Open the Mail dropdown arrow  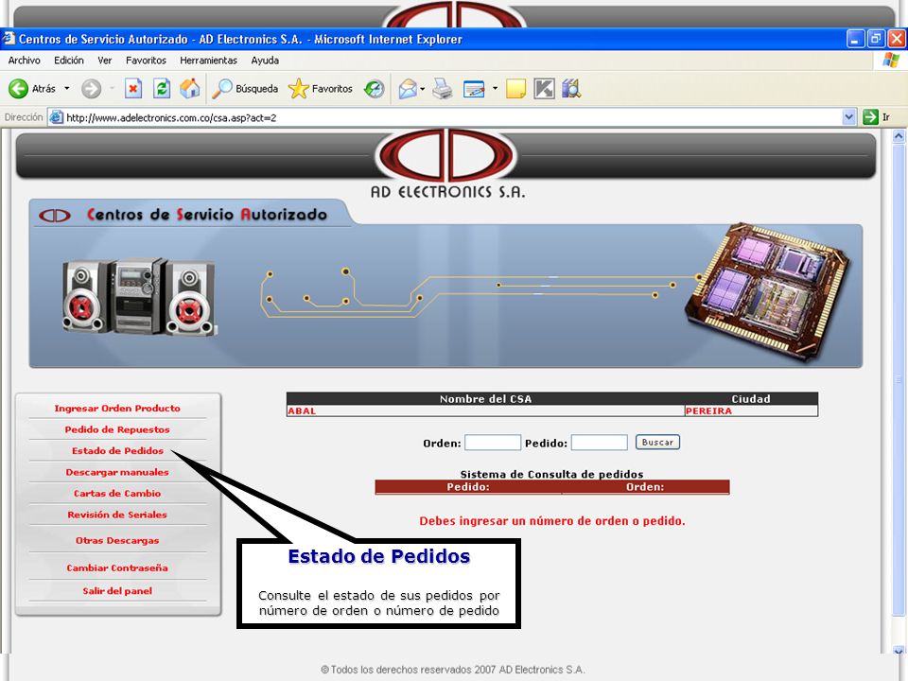(x=422, y=89)
